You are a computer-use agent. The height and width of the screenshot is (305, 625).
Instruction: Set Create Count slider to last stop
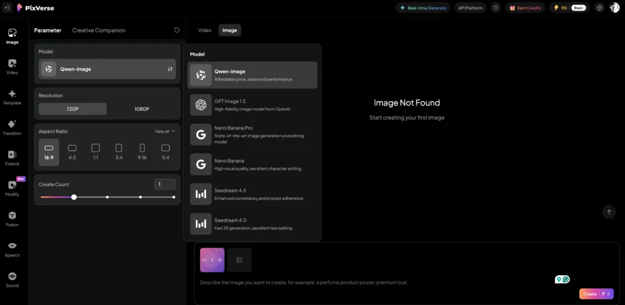[174, 197]
